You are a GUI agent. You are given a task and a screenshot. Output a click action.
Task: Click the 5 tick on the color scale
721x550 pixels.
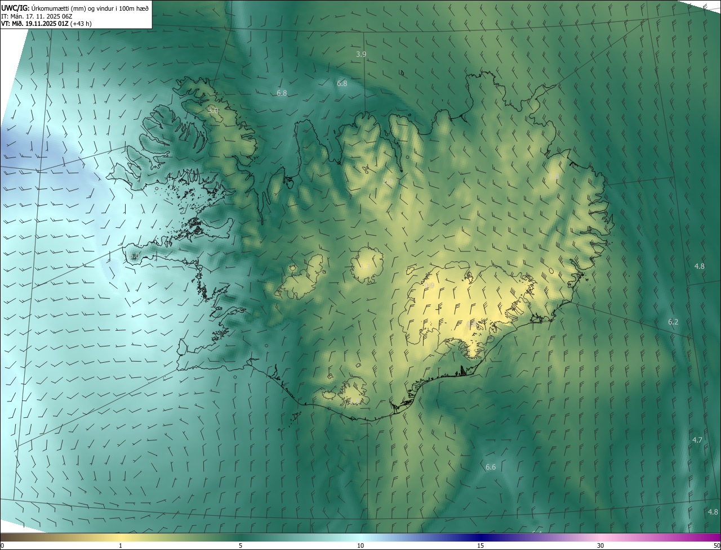(x=241, y=546)
